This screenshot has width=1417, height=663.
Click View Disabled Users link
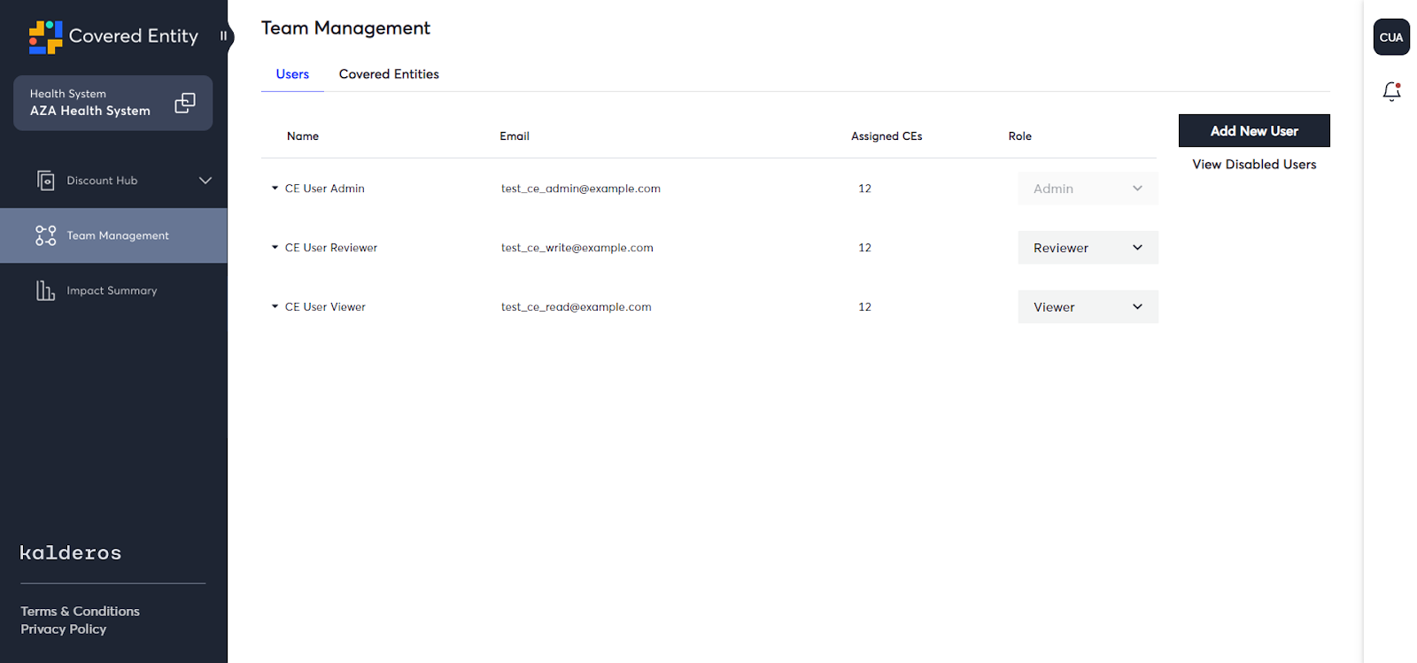pyautogui.click(x=1254, y=165)
